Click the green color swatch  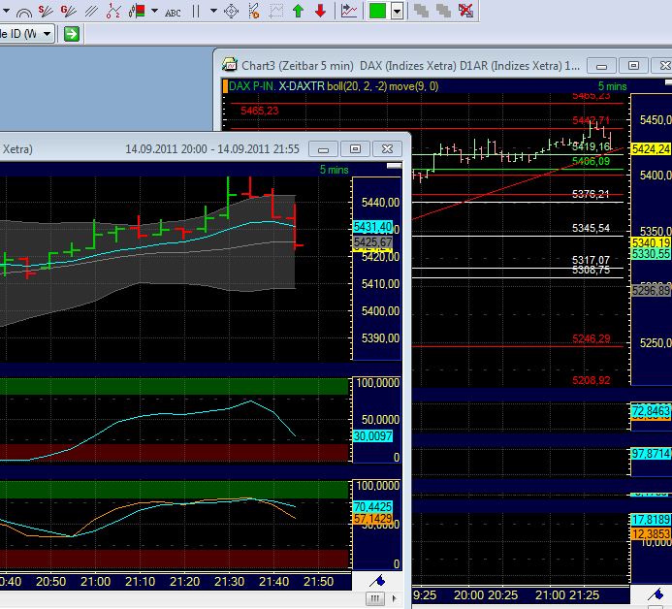pos(377,11)
